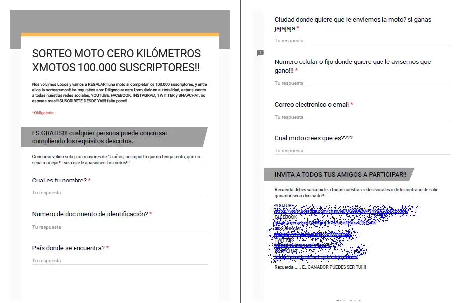Click the 'Ciudad donde quiere que le enviemos' answer field

tap(362, 41)
